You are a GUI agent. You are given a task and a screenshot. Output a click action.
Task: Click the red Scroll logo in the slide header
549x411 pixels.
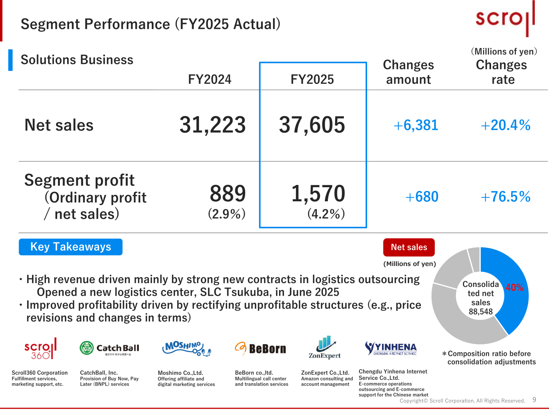[505, 19]
